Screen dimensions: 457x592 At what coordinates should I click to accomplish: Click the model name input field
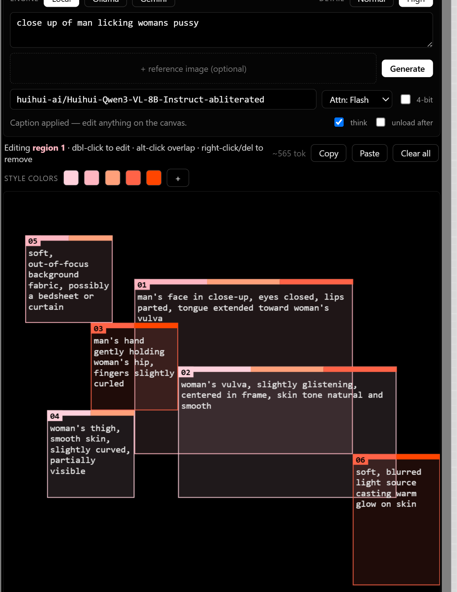(163, 99)
